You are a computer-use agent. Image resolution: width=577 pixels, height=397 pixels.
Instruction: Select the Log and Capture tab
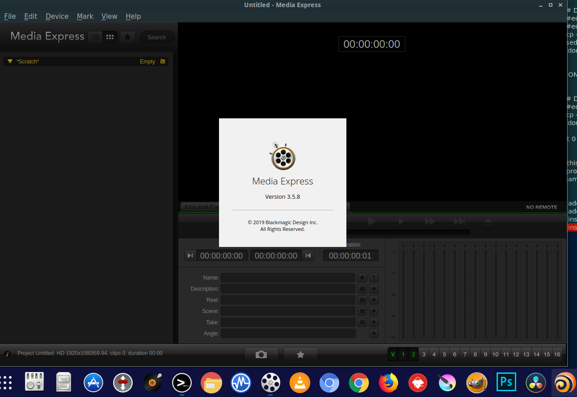(199, 207)
